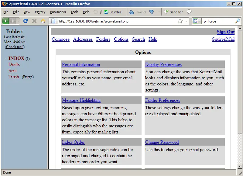243x176 pixels.
Task: Open the dropdown arrow after the thumbs-down icon
Action: (x=159, y=12)
